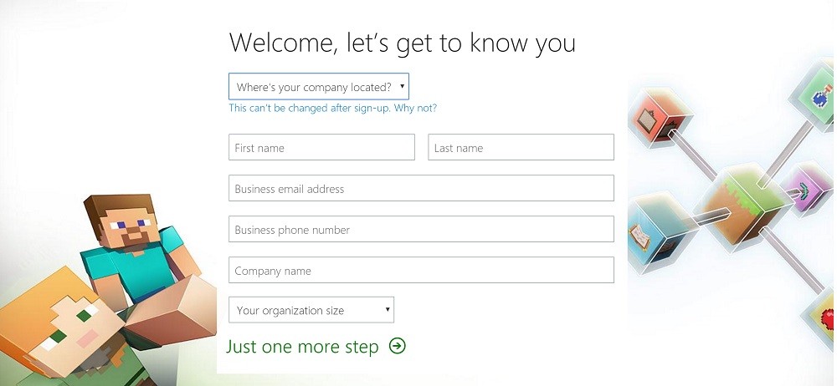Open the company location dropdown
The image size is (837, 386).
[319, 87]
